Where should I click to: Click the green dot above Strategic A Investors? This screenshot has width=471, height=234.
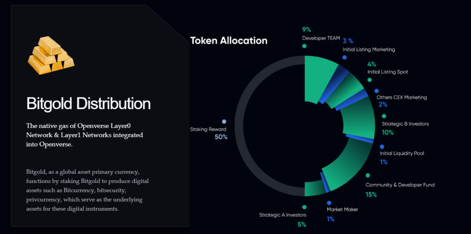click(x=304, y=207)
